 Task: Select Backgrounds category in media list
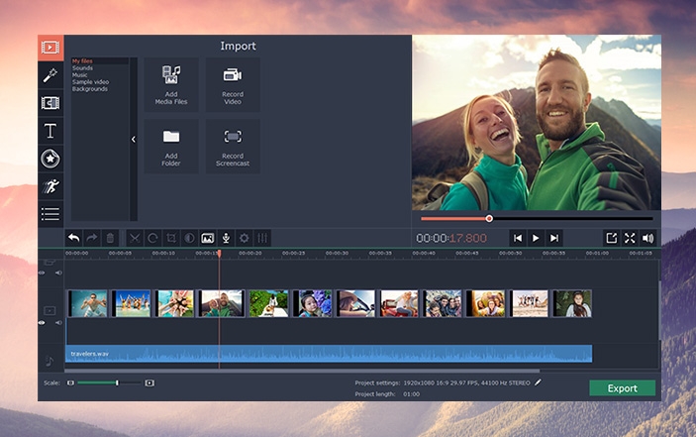[90, 89]
